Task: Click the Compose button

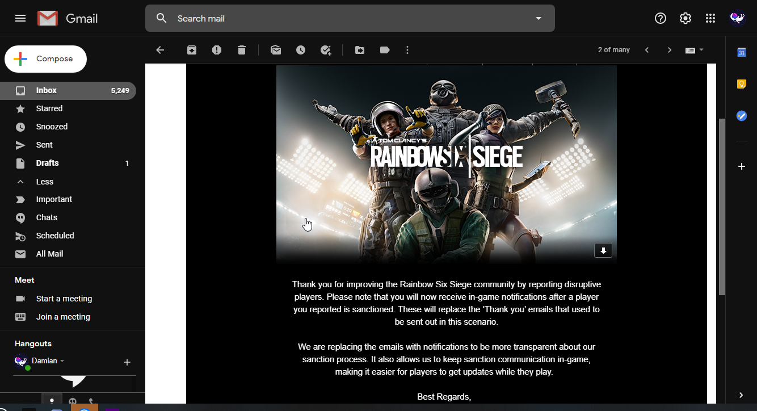Action: [46, 59]
